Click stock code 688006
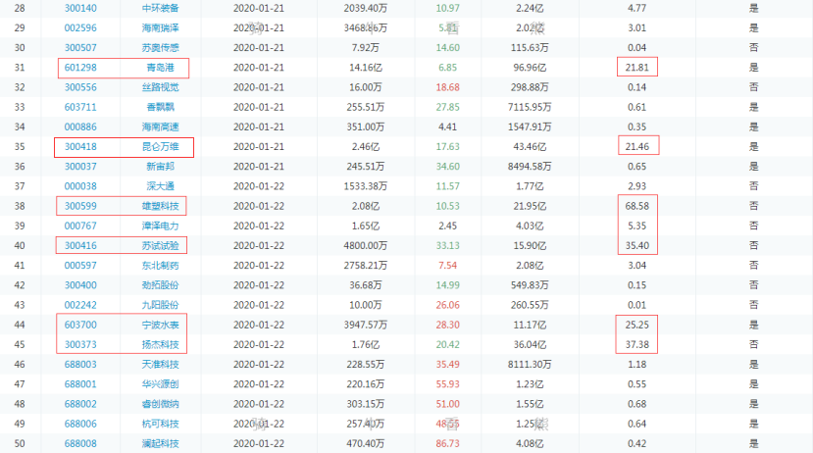This screenshot has width=813, height=453. tap(80, 424)
